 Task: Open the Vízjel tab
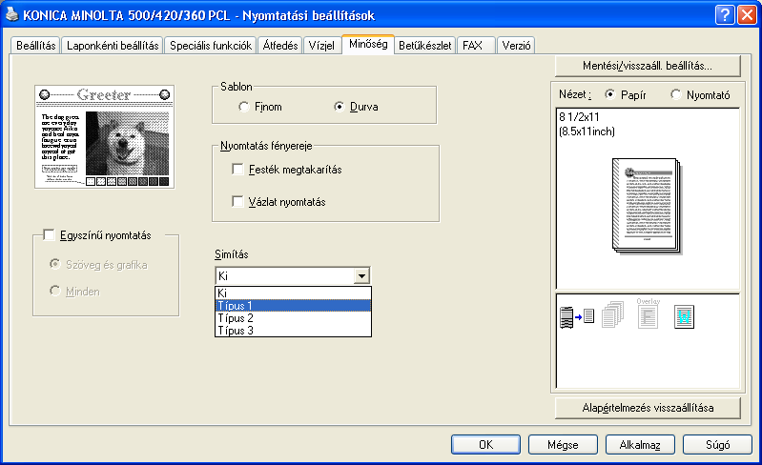click(x=321, y=46)
